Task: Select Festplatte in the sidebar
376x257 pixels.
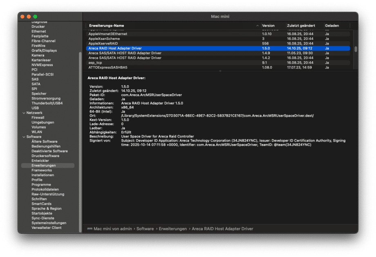Action: pos(40,36)
